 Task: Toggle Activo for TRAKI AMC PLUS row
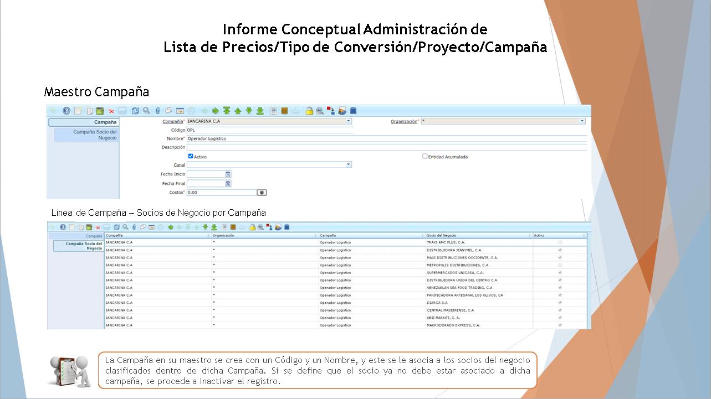pyautogui.click(x=560, y=242)
